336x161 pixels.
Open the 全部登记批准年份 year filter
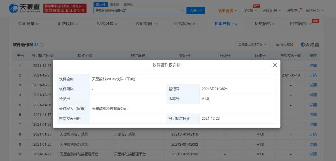252,44
